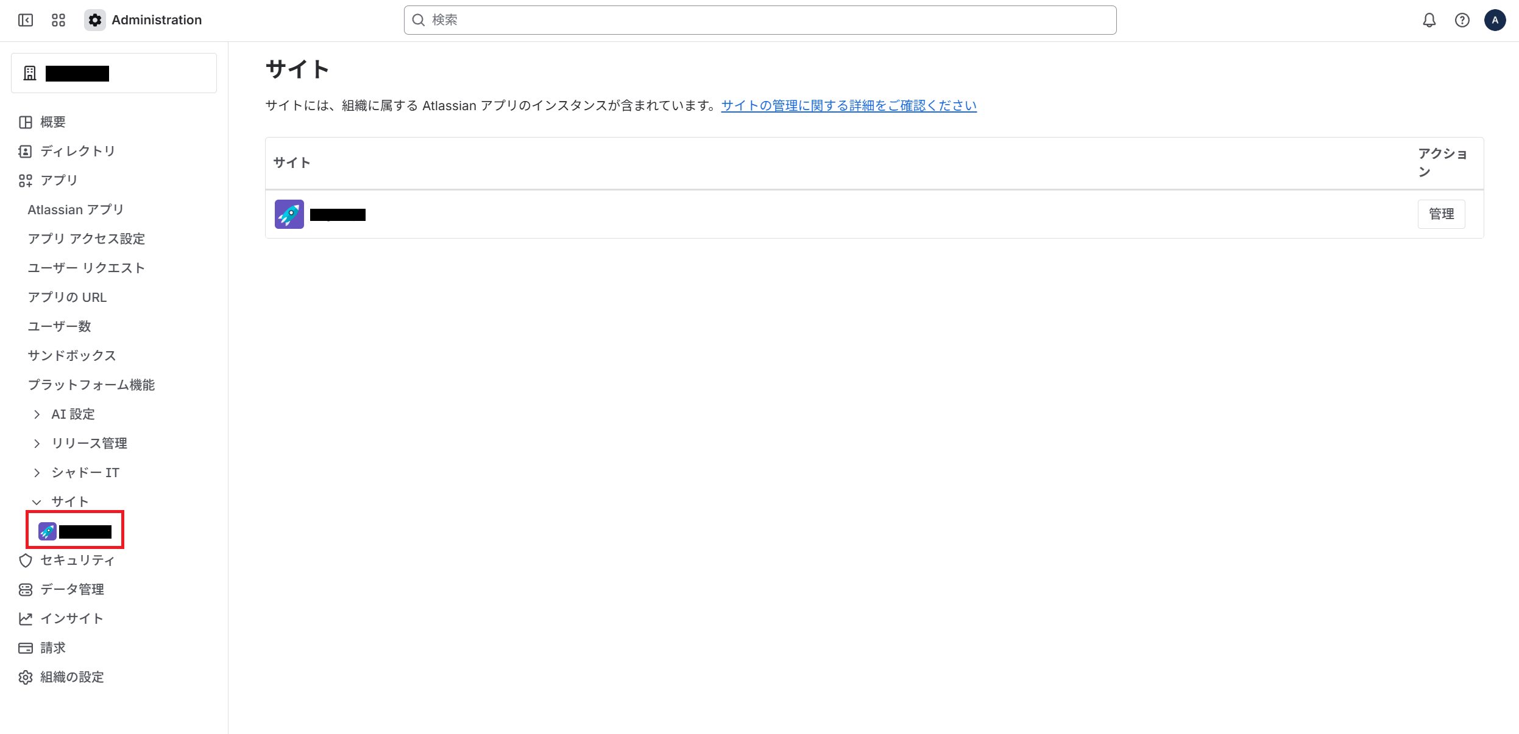Open the organization selector box
The height and width of the screenshot is (734, 1519).
pos(114,73)
